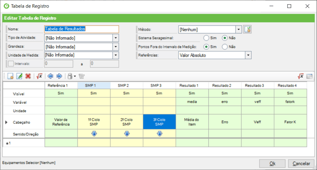Enable the Intervalo checkbox

coord(11,64)
